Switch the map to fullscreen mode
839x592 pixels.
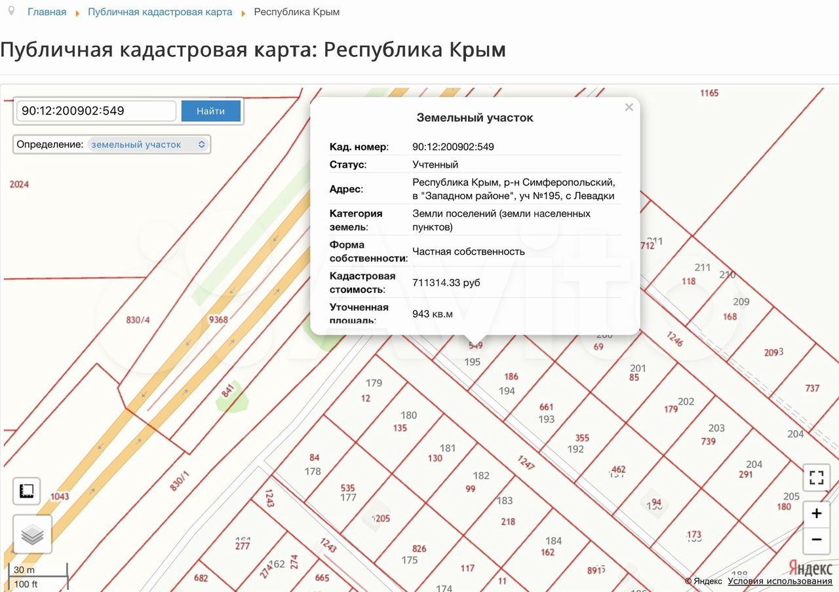tap(816, 477)
